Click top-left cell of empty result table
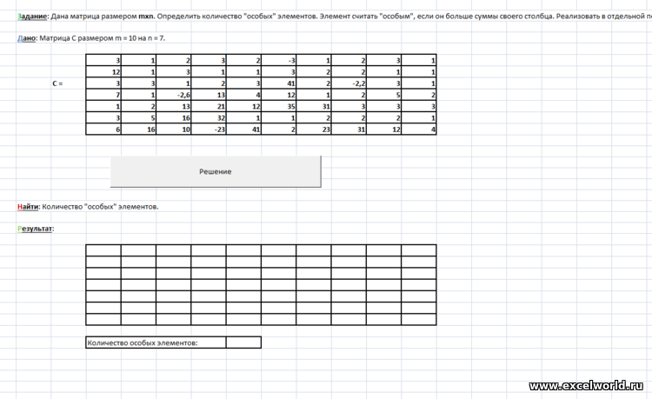Viewport: 652px width, 399px height. point(103,249)
